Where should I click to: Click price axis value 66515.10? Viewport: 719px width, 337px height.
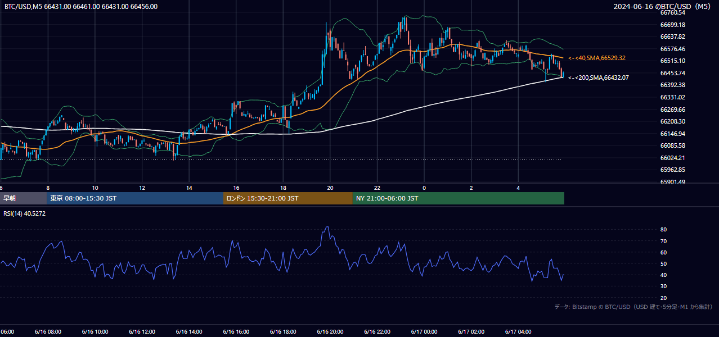tap(672, 61)
